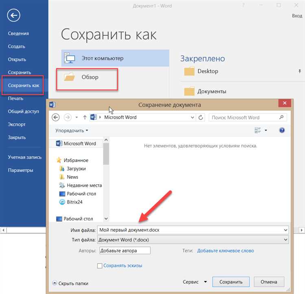Click the navigation pane scrollbar thumb
Screen dimensions: 305x294
tap(106, 154)
